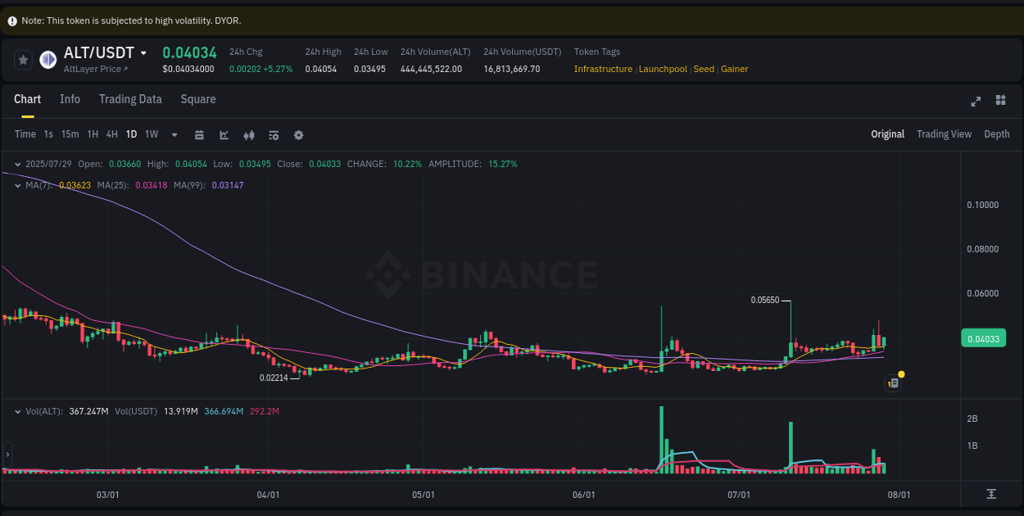Open the Square tab
The height and width of the screenshot is (516, 1024).
coord(197,99)
